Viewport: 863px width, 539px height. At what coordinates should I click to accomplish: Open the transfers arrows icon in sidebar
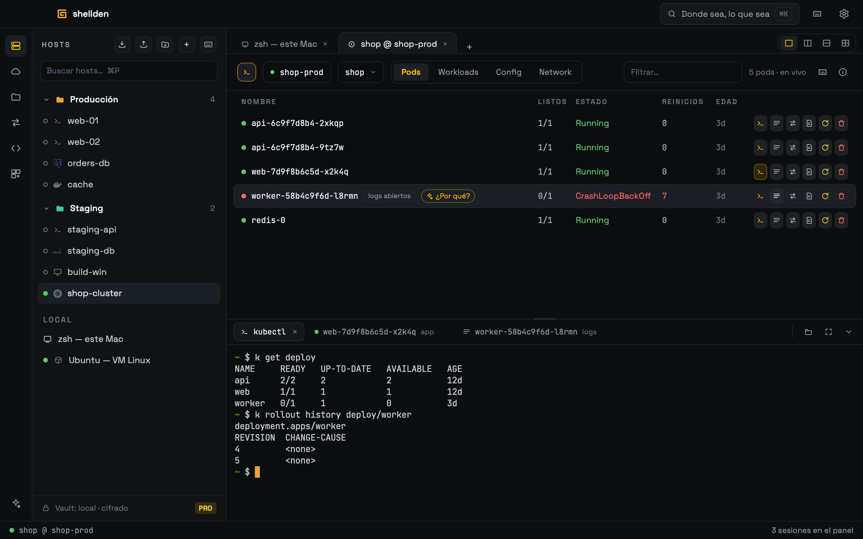tap(16, 123)
